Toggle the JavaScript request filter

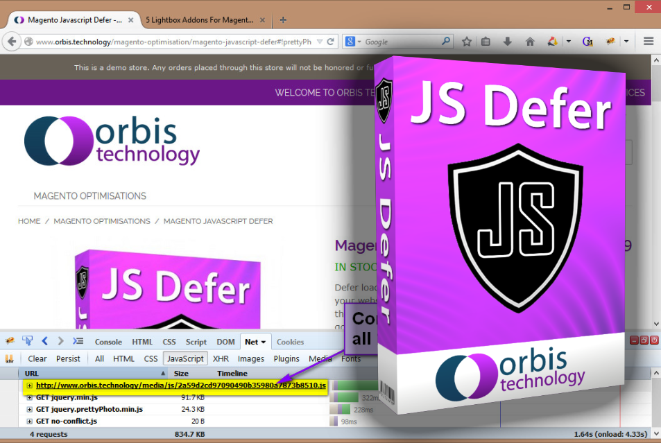click(x=185, y=358)
